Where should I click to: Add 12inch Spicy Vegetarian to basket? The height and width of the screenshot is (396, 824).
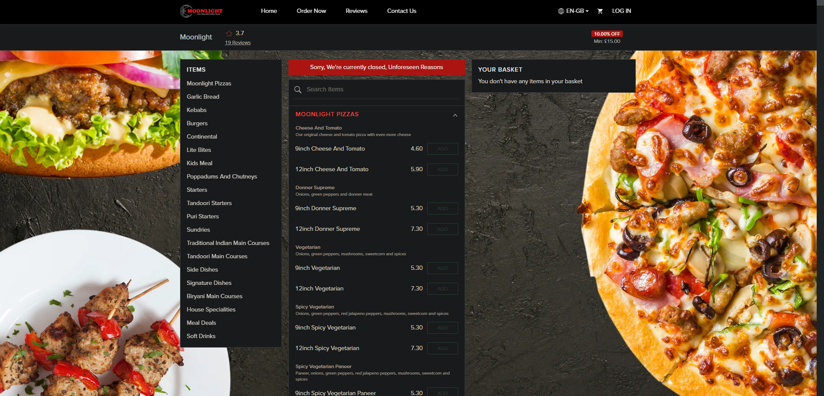tap(442, 348)
